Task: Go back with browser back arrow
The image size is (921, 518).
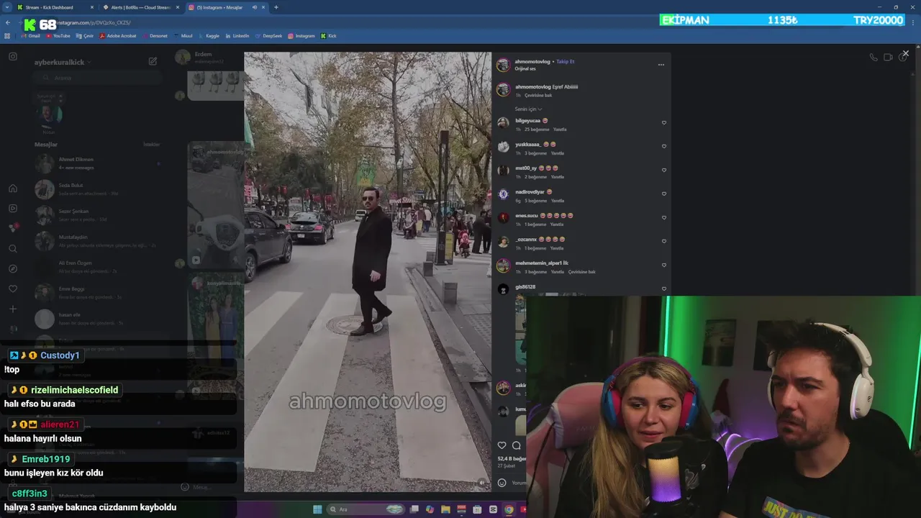Action: pyautogui.click(x=8, y=22)
